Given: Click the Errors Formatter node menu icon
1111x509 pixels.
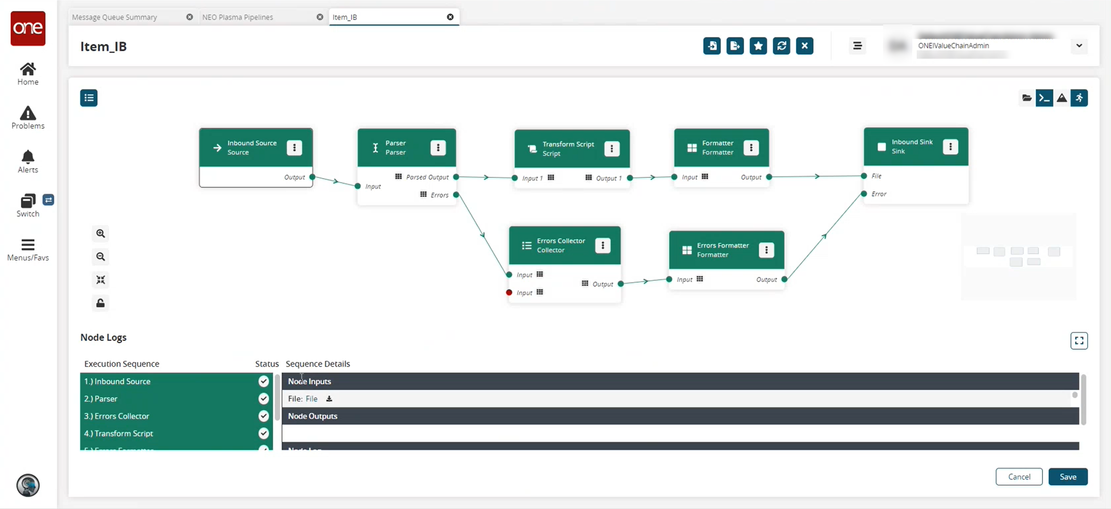Looking at the screenshot, I should coord(767,249).
